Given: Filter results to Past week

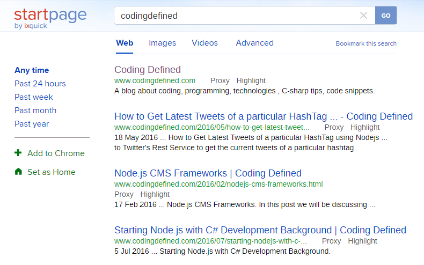Looking at the screenshot, I should click(34, 97).
